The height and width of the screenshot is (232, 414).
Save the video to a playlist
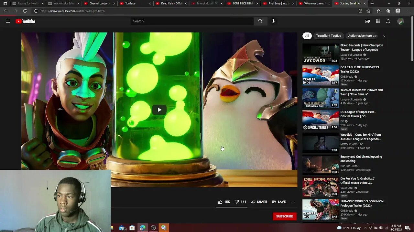(279, 202)
